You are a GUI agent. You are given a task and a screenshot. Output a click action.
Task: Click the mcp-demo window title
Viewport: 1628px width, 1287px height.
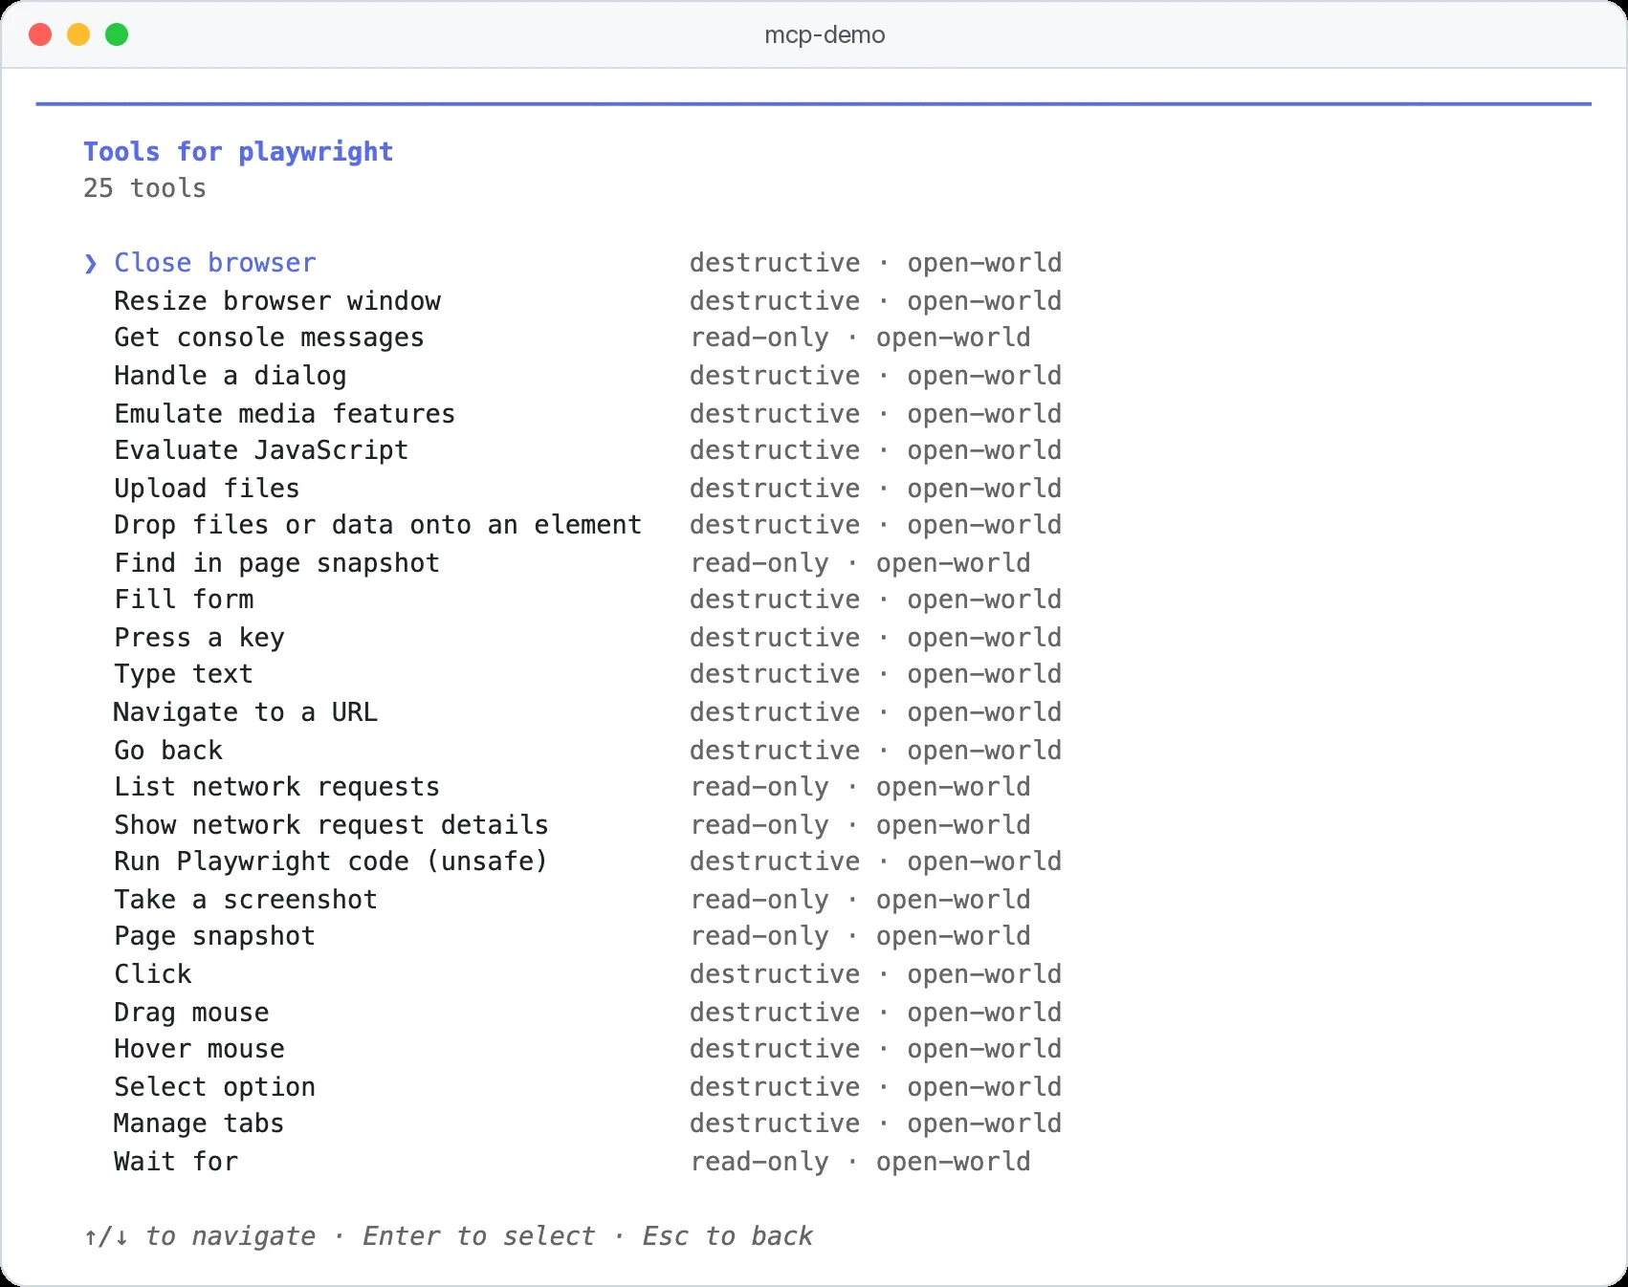(825, 35)
